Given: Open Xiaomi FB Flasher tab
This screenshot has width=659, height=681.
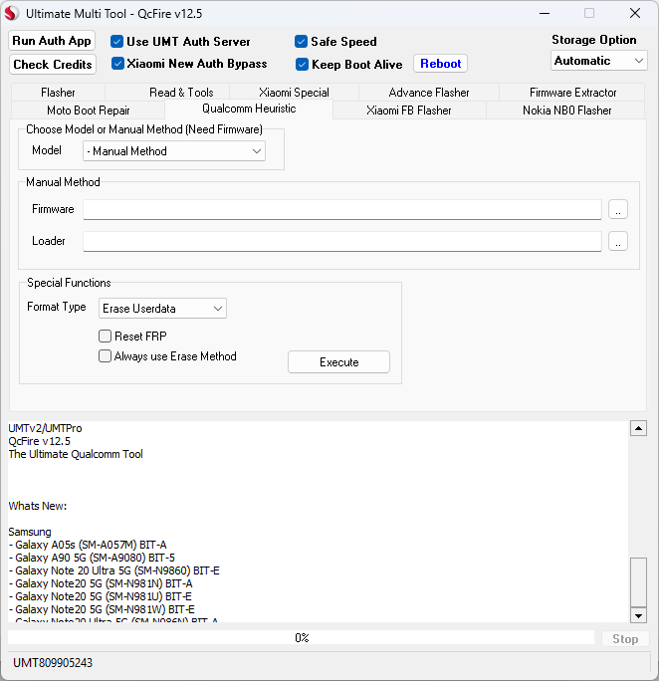Looking at the screenshot, I should 408,111.
